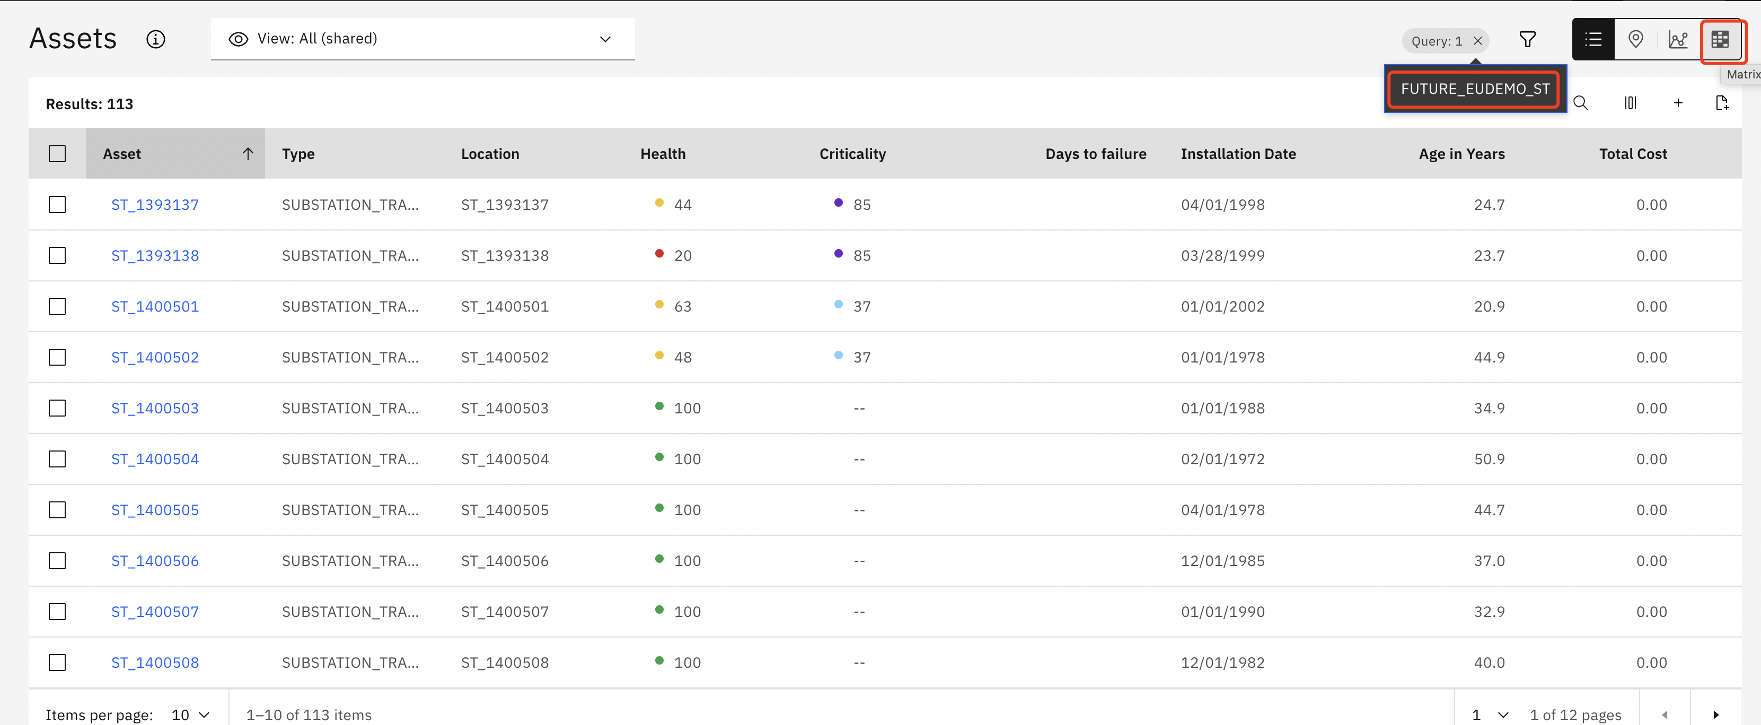Select all rows checkbox in header
Screen dimensions: 1761x725
(x=57, y=154)
